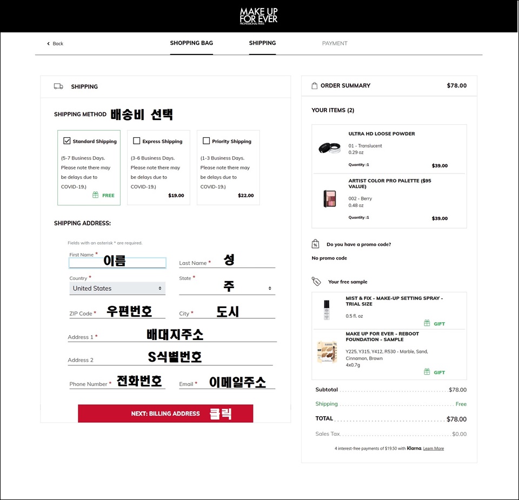Click the Ultra HD Loose Powder thumbnail
519x500 pixels.
coord(329,148)
